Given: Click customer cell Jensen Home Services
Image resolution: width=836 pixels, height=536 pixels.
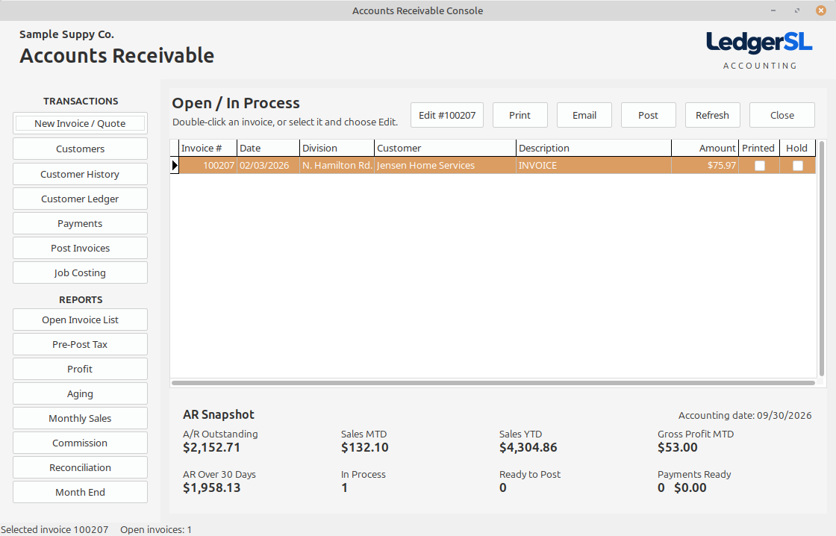Looking at the screenshot, I should (445, 165).
